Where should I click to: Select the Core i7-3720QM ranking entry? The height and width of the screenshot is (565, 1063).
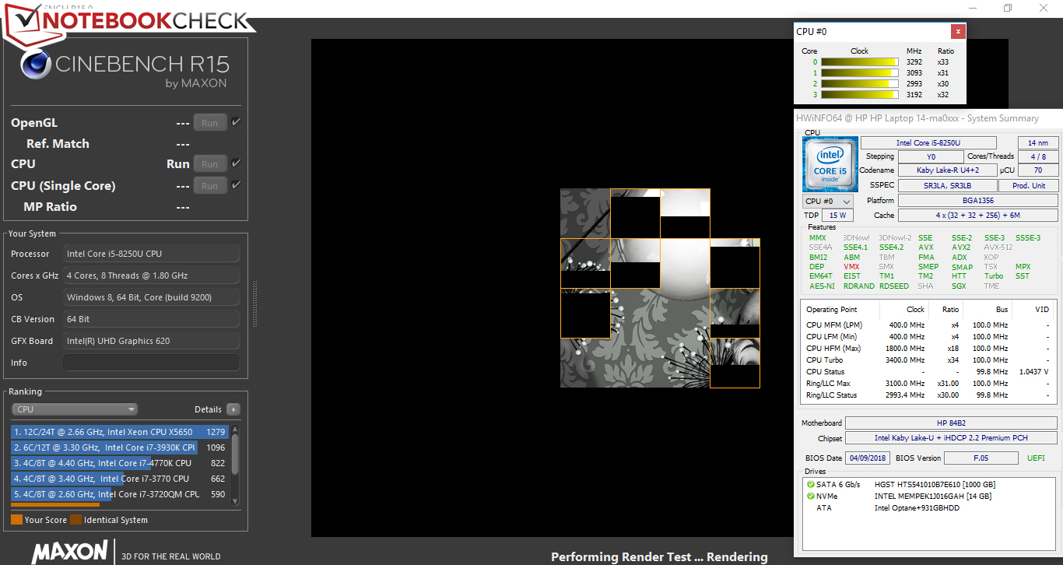(120, 494)
